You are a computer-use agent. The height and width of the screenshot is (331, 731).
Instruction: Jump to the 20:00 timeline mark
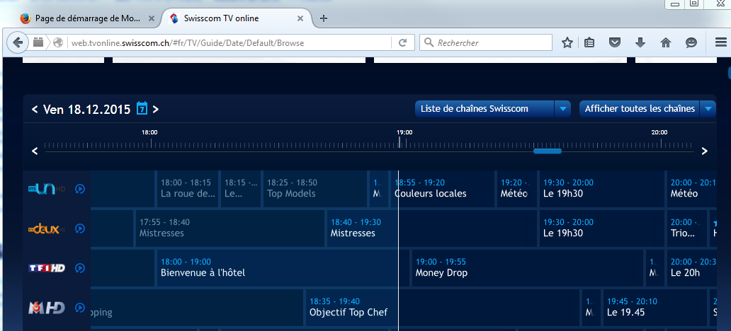coord(659,132)
